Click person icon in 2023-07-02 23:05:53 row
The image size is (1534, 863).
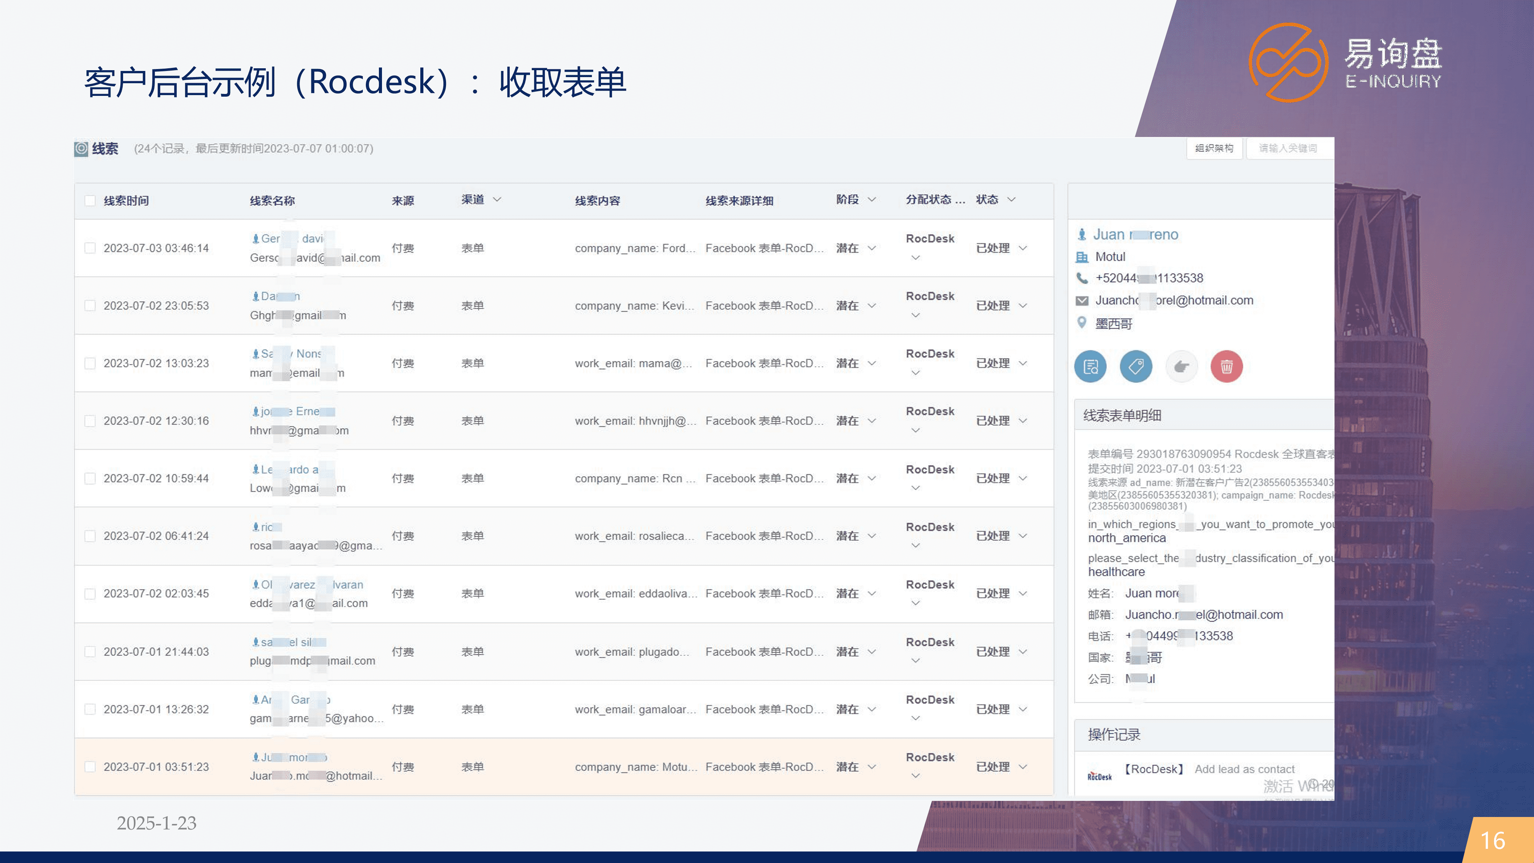(255, 296)
